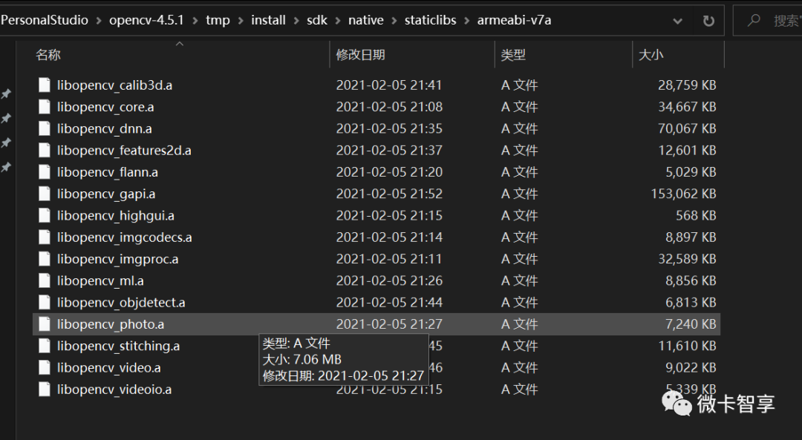
Task: Click the file icon of libopencv_calib3d.a
Action: 45,85
